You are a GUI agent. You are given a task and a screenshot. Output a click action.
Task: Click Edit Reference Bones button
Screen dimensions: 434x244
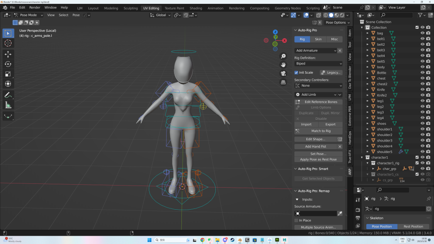(318, 102)
